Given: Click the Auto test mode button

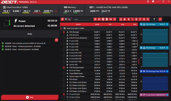Looking at the screenshot, I should click(x=30, y=34).
